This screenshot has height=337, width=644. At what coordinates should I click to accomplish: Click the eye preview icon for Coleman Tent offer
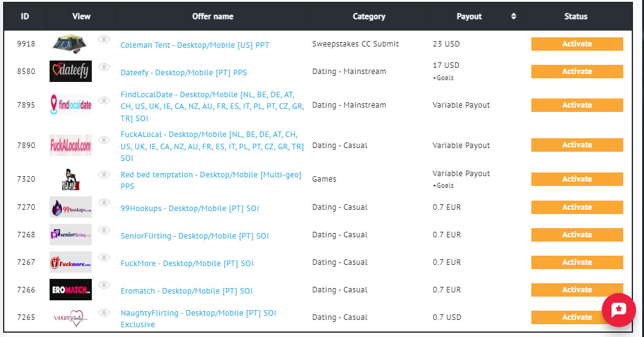[x=104, y=39]
